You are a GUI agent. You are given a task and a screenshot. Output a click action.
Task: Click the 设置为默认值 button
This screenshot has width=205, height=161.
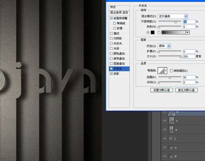162,90
